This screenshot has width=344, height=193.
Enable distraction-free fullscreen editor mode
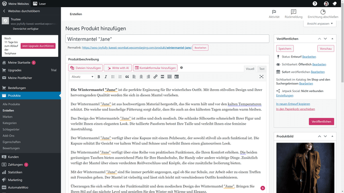click(261, 77)
